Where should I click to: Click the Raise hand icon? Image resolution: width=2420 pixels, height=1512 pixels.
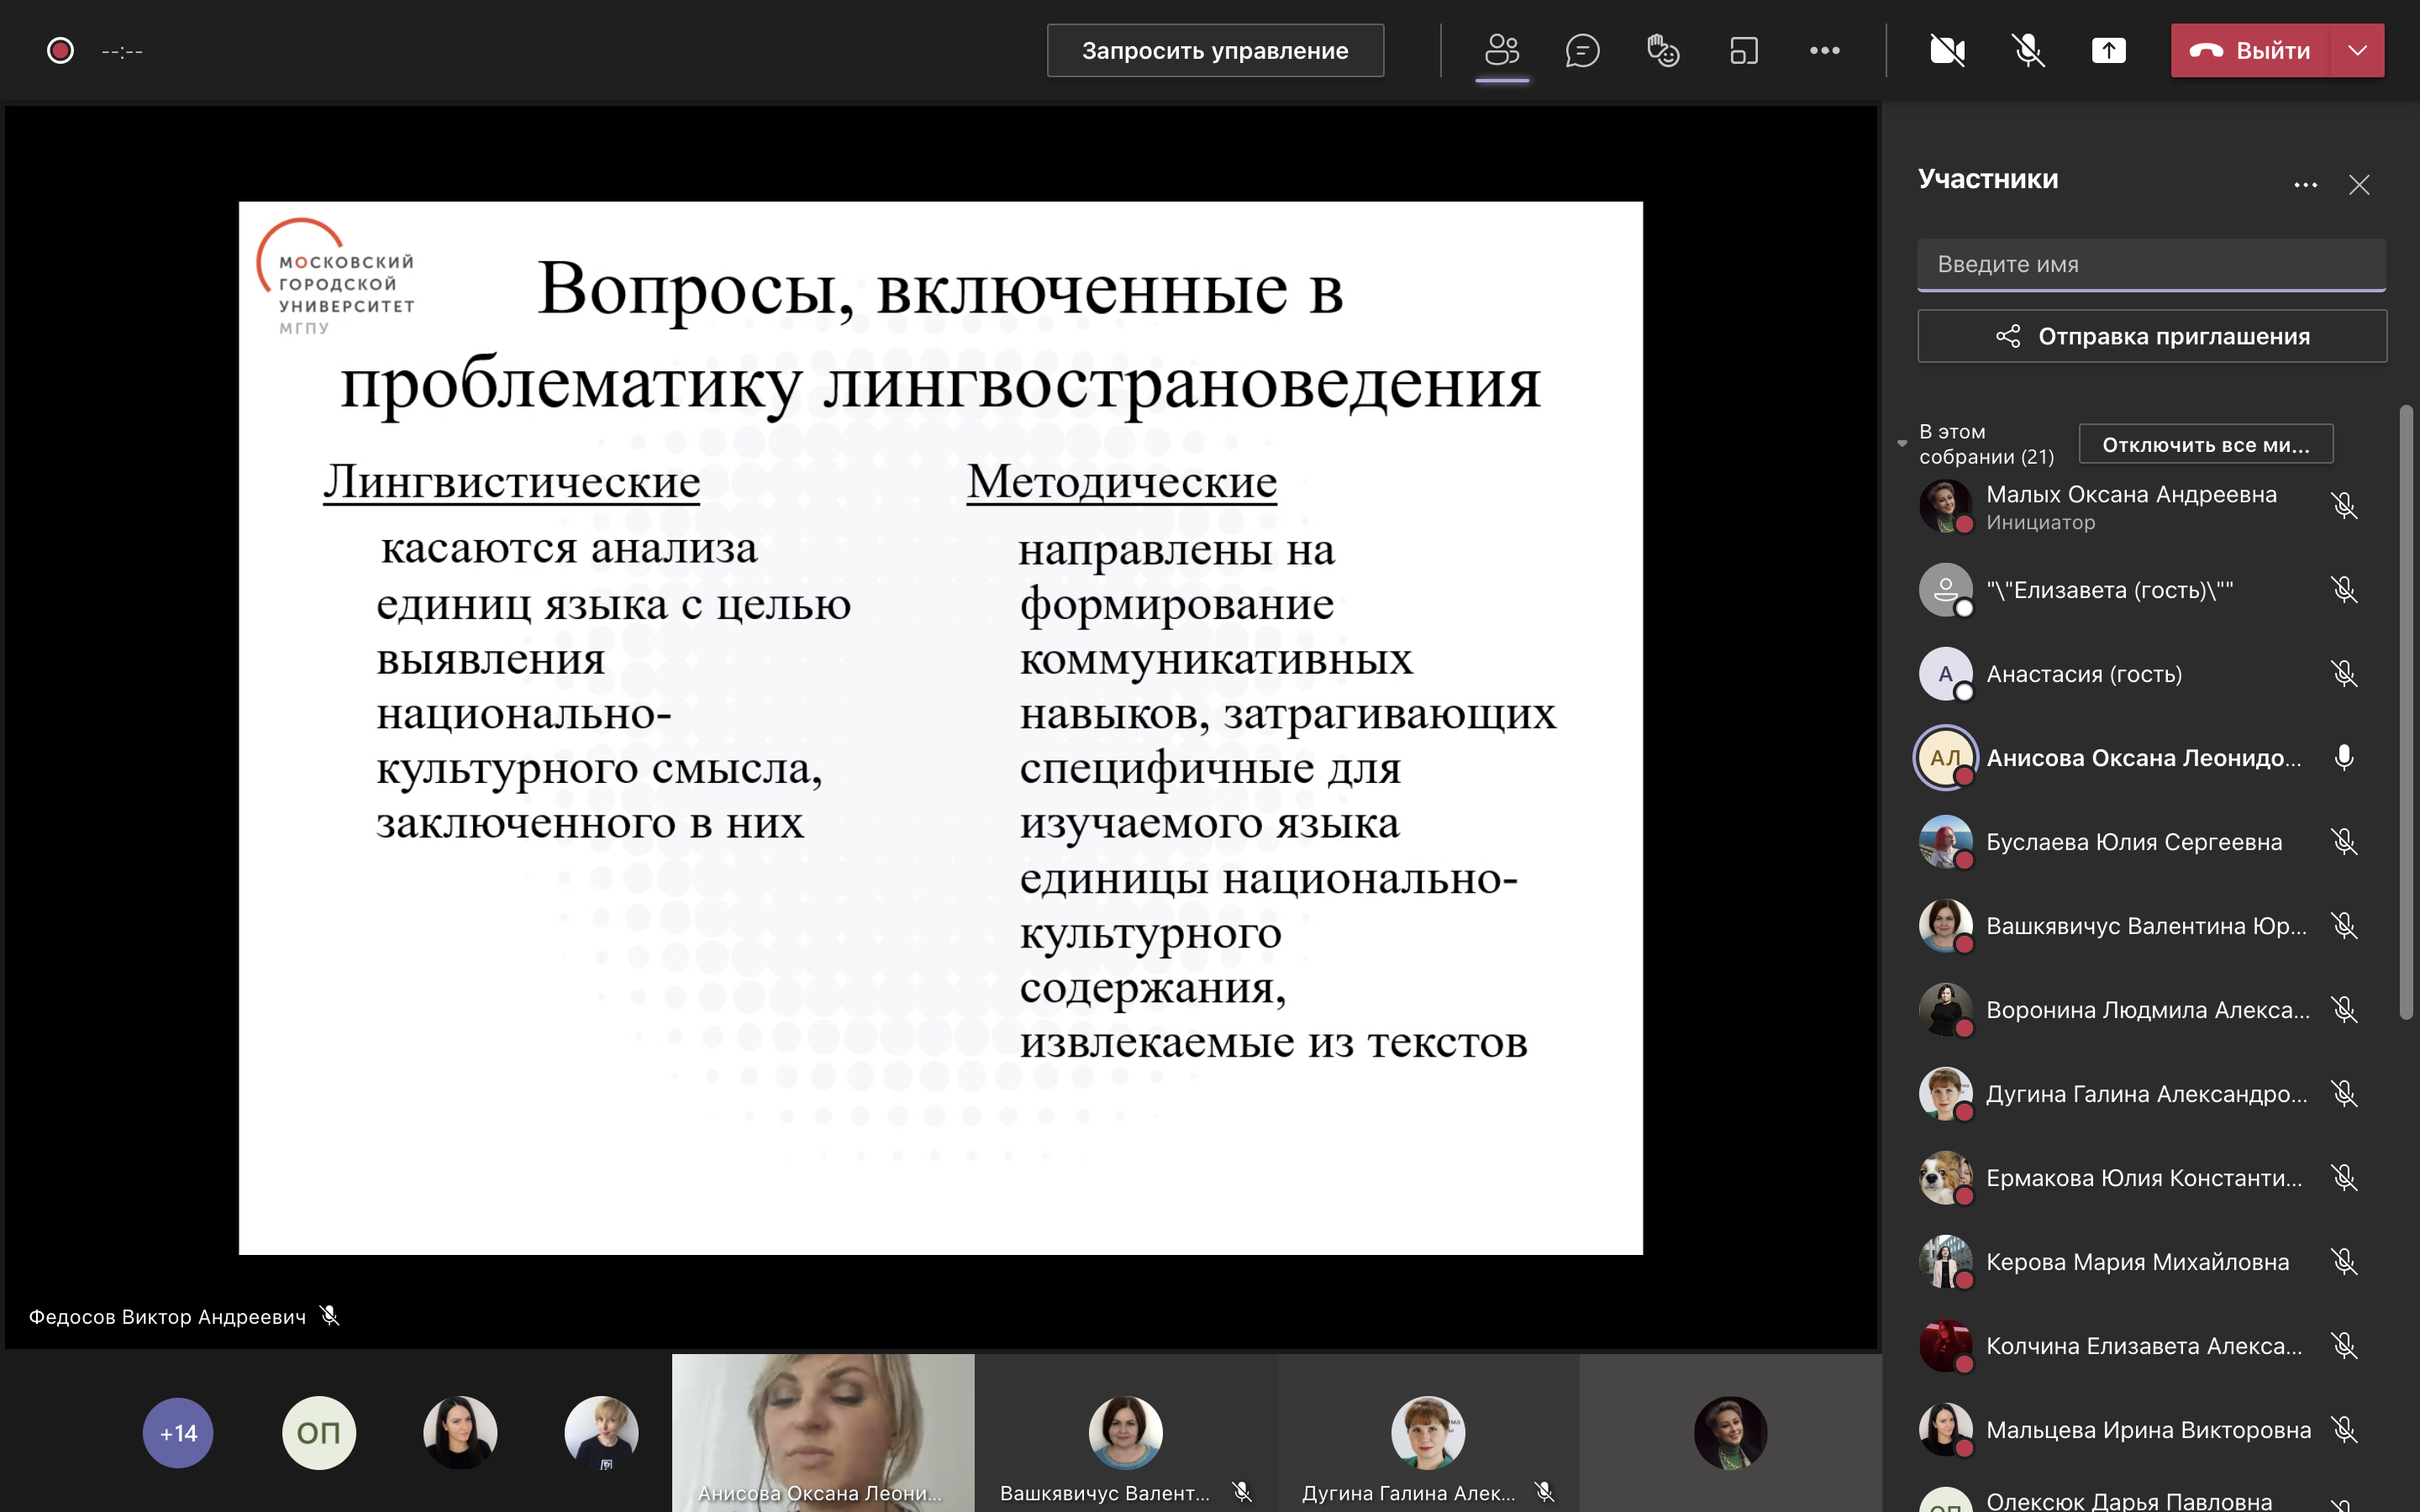[x=1663, y=50]
